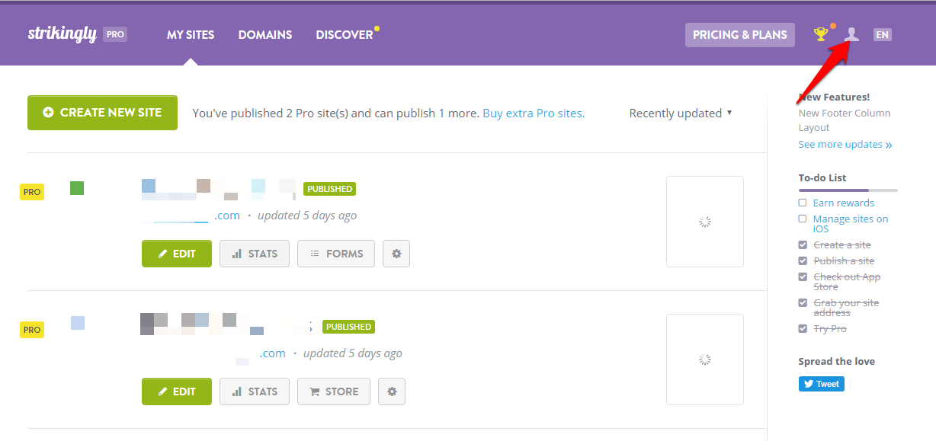Open Manage sites on iOS link
This screenshot has width=936, height=441.
[851, 224]
